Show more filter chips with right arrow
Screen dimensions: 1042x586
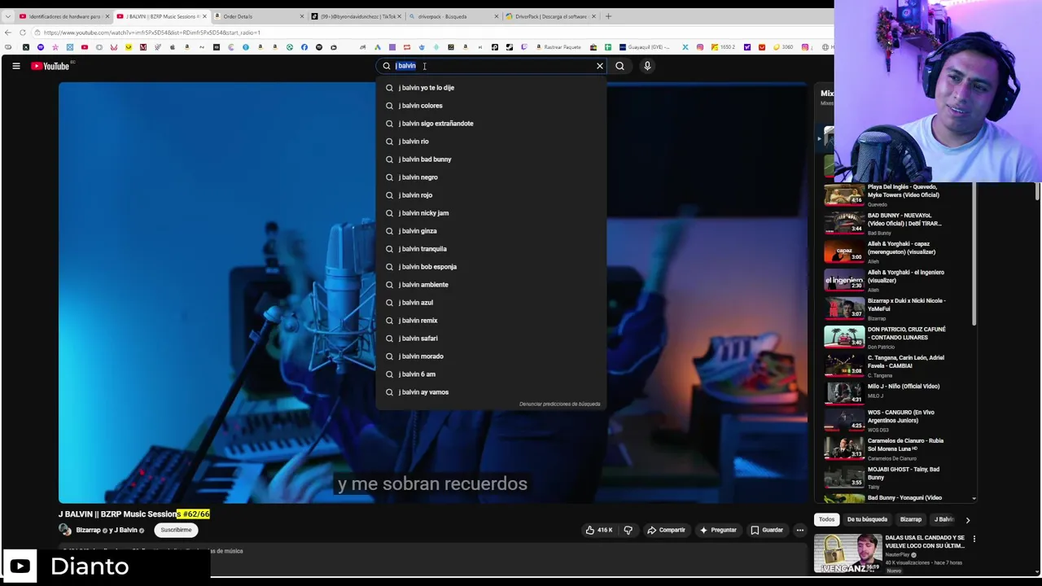(967, 519)
